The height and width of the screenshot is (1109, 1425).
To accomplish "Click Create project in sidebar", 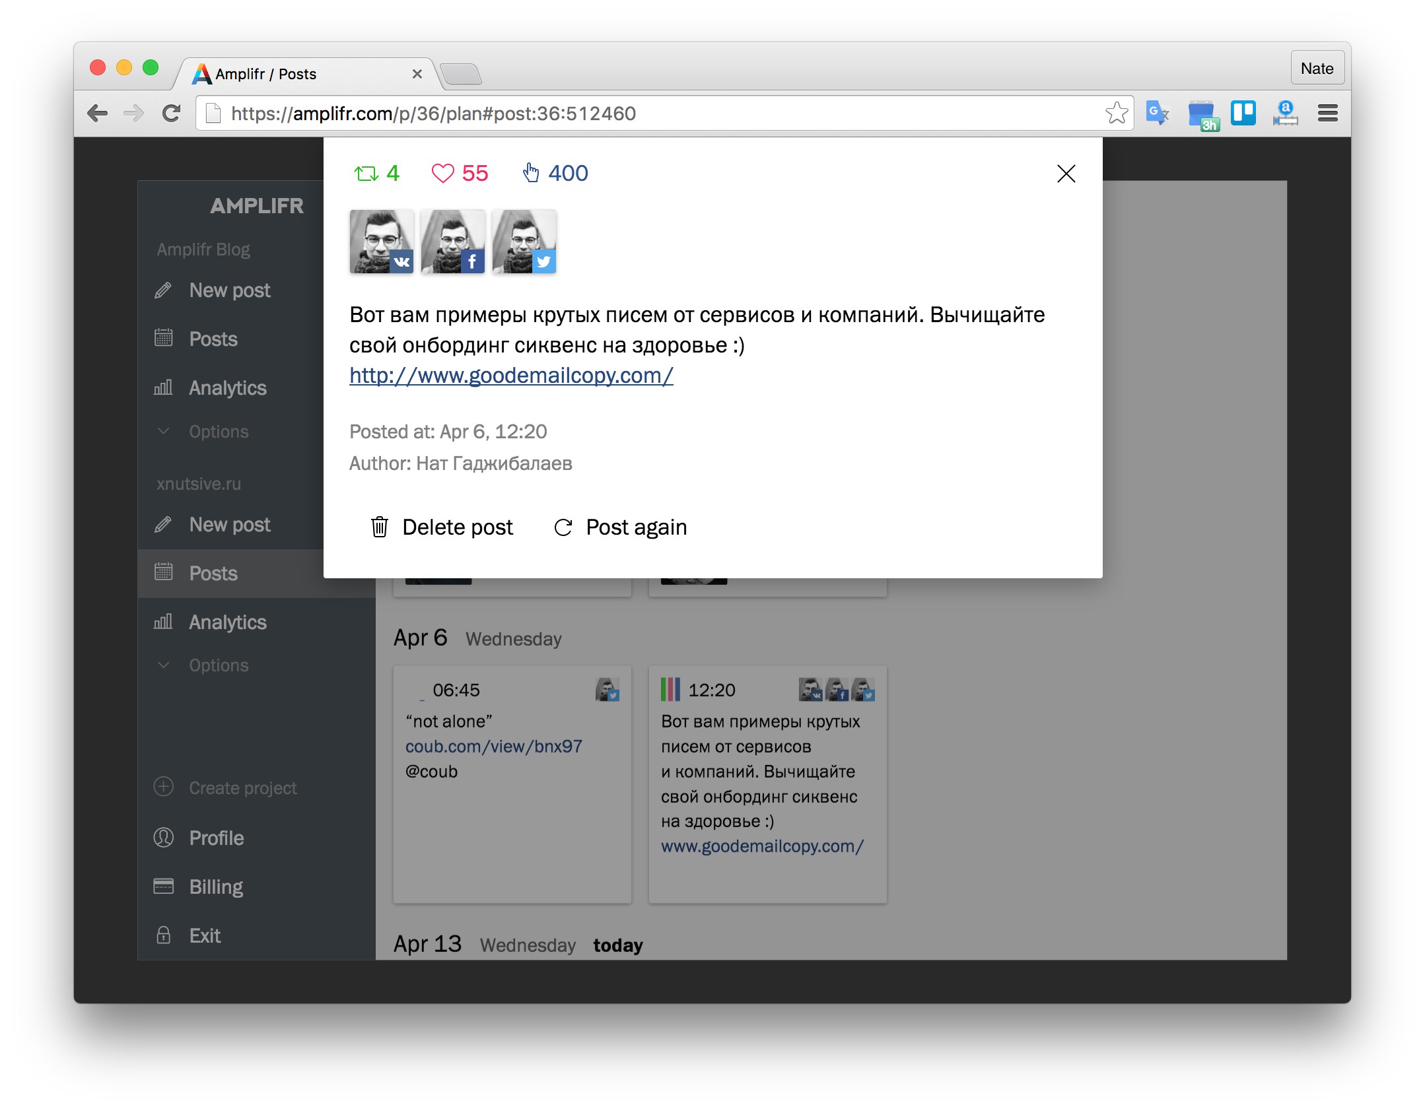I will (x=226, y=788).
